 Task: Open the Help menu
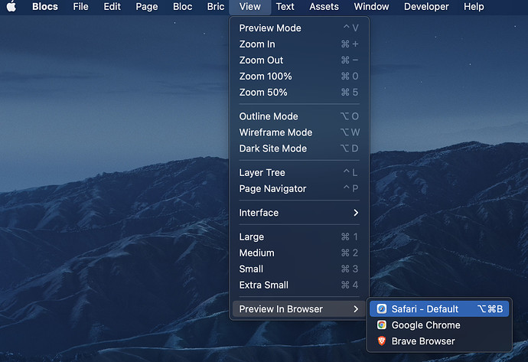474,6
